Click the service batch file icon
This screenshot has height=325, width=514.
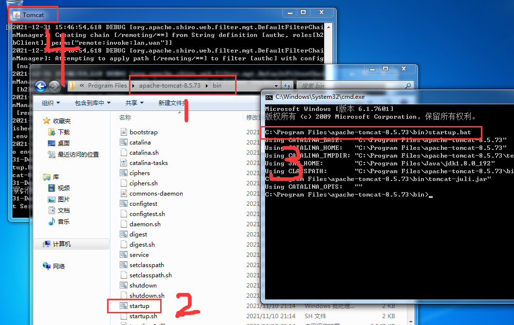(x=124, y=254)
